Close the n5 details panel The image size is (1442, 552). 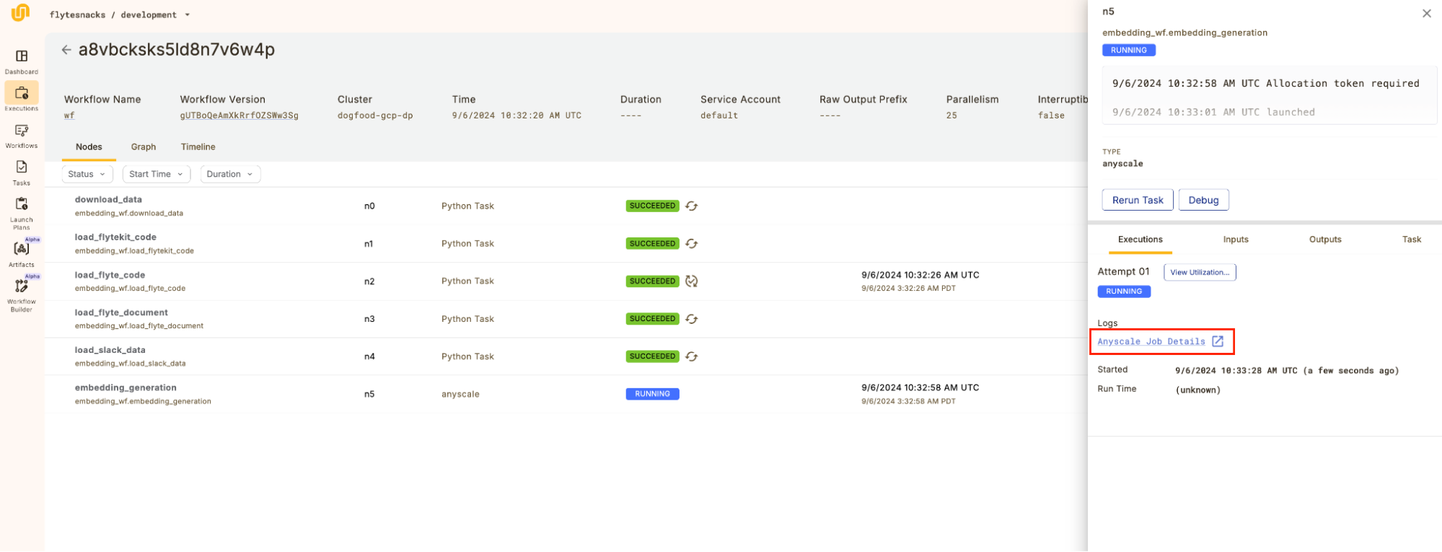pyautogui.click(x=1426, y=13)
